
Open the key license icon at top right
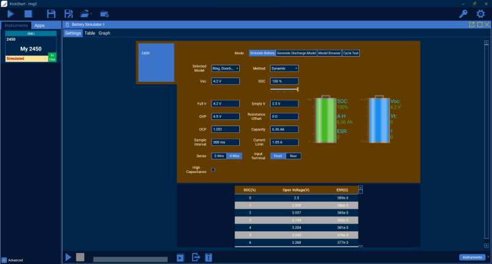click(x=464, y=14)
